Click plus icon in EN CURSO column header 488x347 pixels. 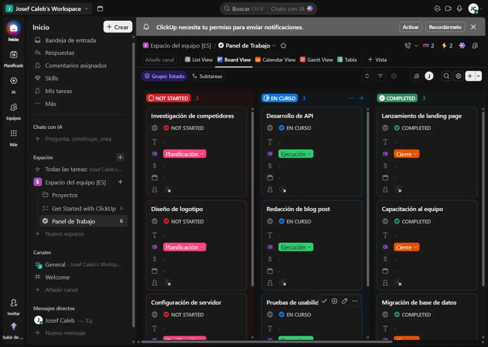click(362, 98)
